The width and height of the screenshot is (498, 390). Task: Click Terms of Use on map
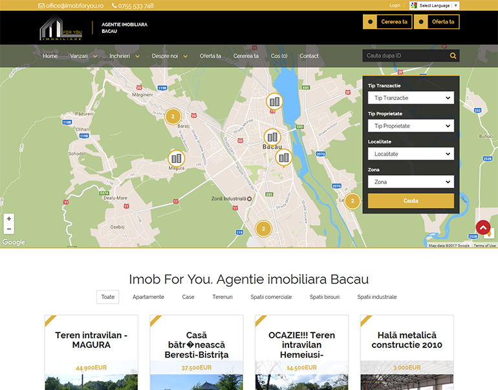[484, 245]
